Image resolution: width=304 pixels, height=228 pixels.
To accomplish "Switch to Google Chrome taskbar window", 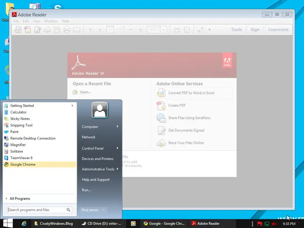I will (x=164, y=224).
